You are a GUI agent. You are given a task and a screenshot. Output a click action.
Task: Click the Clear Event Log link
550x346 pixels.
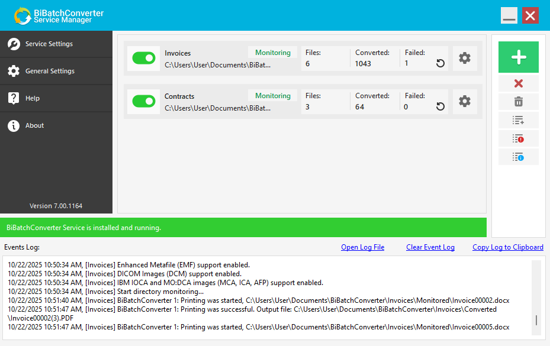[x=430, y=247]
